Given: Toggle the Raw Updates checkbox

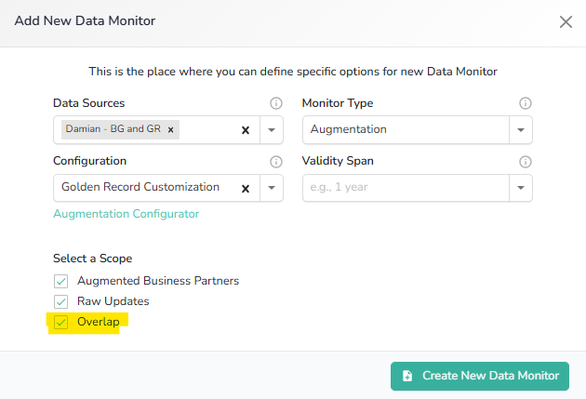Looking at the screenshot, I should click(61, 301).
